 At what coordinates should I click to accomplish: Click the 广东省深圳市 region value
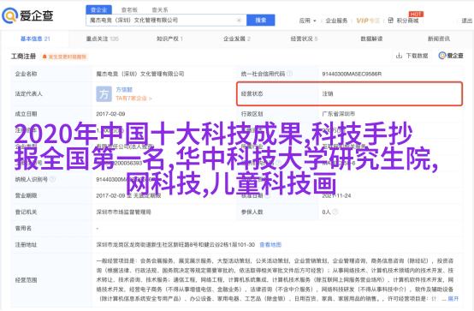point(338,114)
